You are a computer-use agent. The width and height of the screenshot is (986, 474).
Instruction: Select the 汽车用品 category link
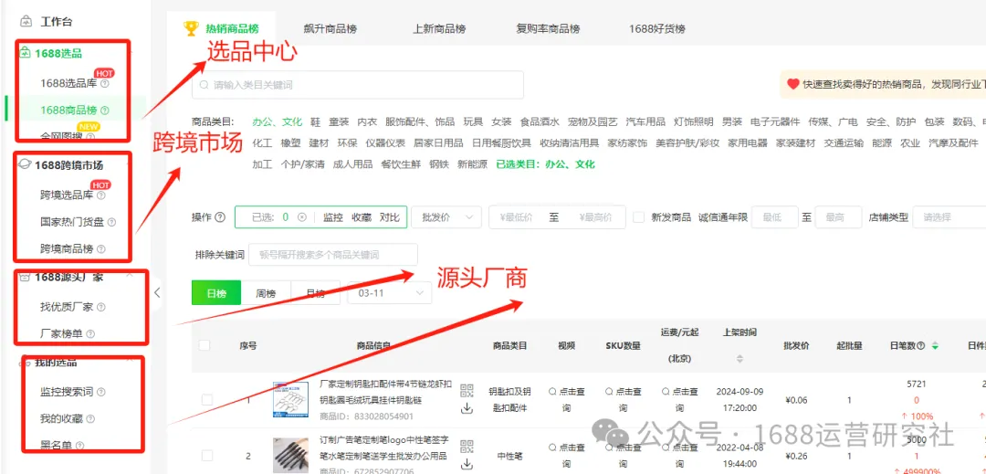645,122
